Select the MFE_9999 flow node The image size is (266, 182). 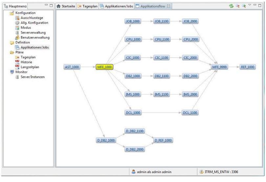[219, 67]
